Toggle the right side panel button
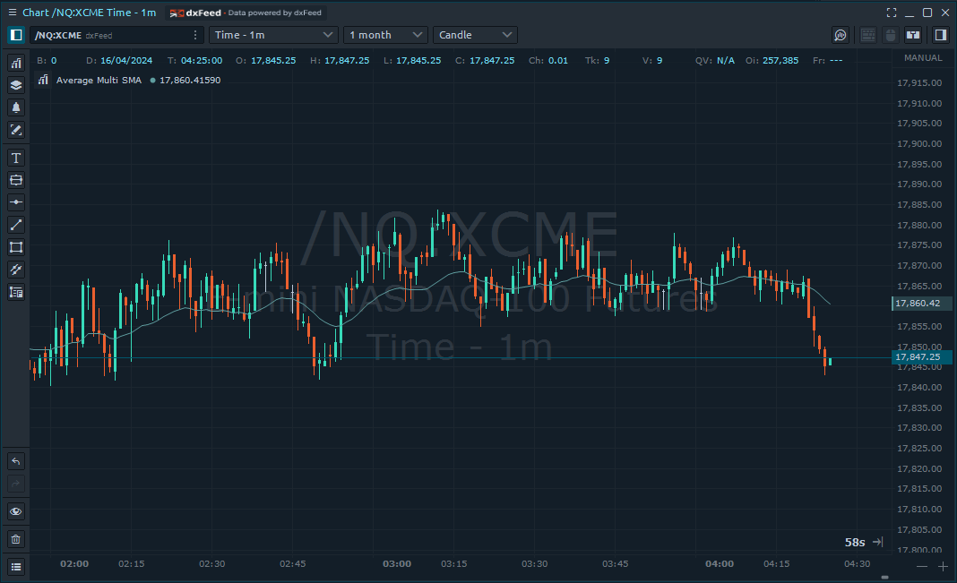The image size is (957, 583). [x=940, y=35]
